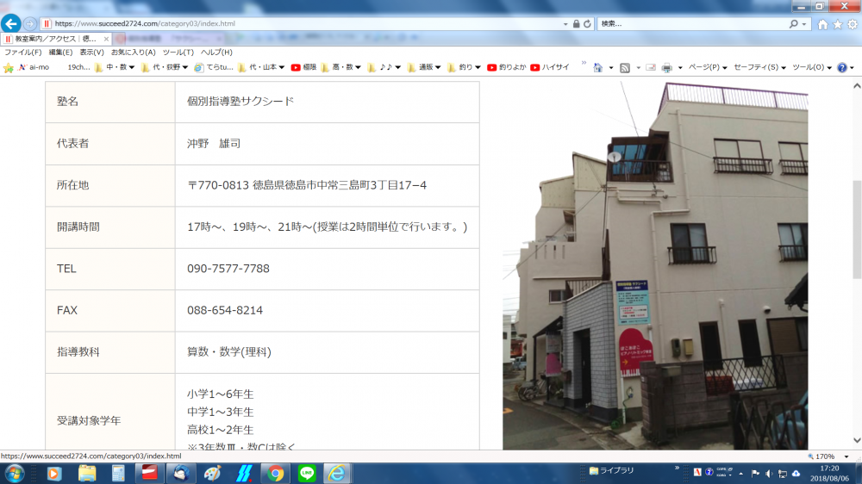This screenshot has height=484, width=862.
Task: Open Favorites star icon at top right
Action: click(x=837, y=24)
